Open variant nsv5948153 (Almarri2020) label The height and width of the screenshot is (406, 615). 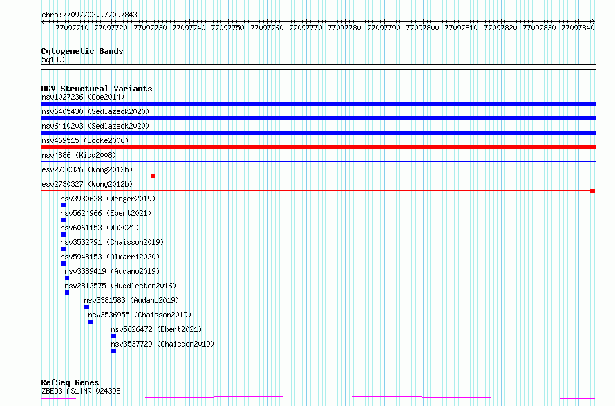click(110, 257)
